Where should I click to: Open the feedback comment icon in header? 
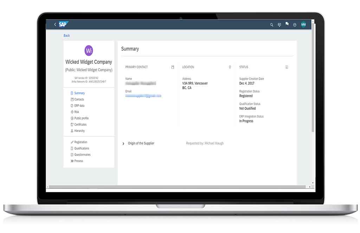(x=279, y=25)
